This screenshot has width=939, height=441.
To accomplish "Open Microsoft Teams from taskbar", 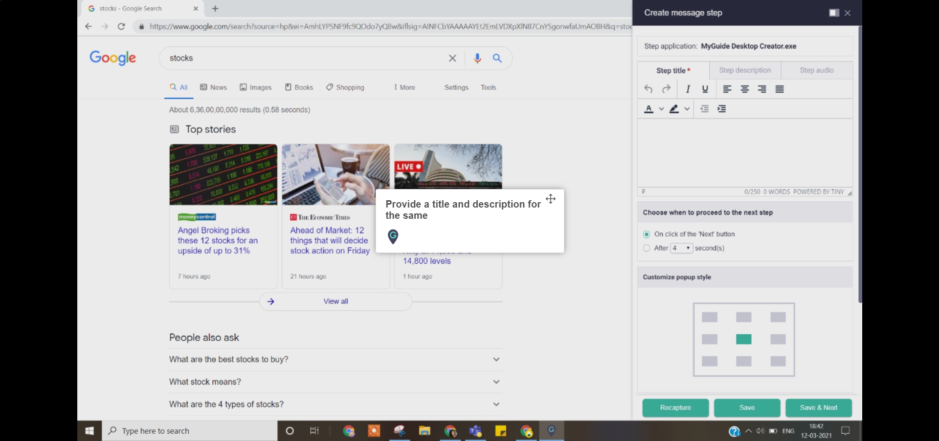I will tap(475, 431).
